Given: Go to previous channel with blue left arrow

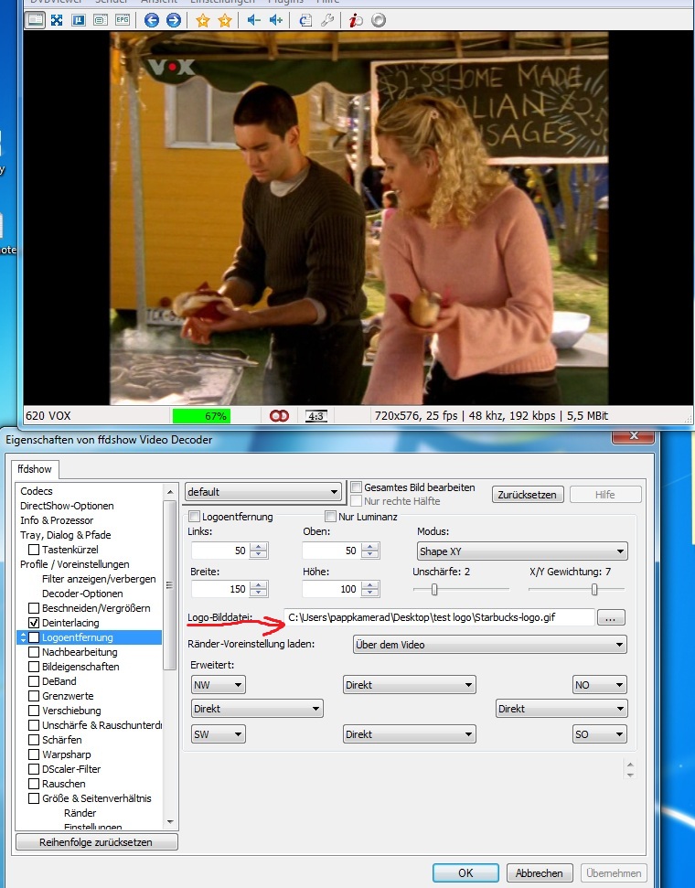Looking at the screenshot, I should click(x=151, y=20).
